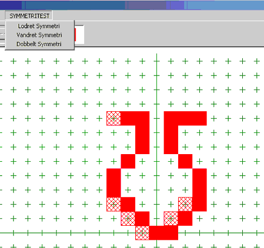The height and width of the screenshot is (248, 264).
Task: Toggle hatched cell at top-left end of shape
Action: [x=114, y=118]
